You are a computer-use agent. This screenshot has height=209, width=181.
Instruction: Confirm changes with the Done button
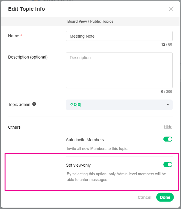[x=165, y=197]
